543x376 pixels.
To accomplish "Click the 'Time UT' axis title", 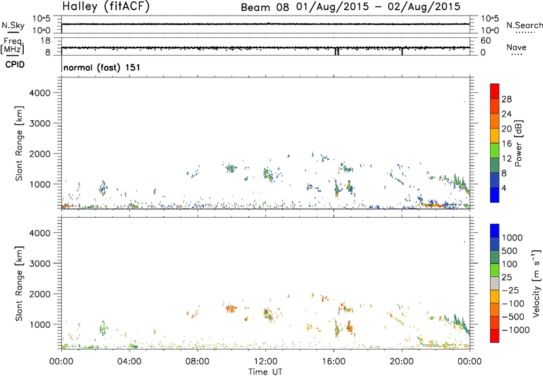I will [x=265, y=372].
